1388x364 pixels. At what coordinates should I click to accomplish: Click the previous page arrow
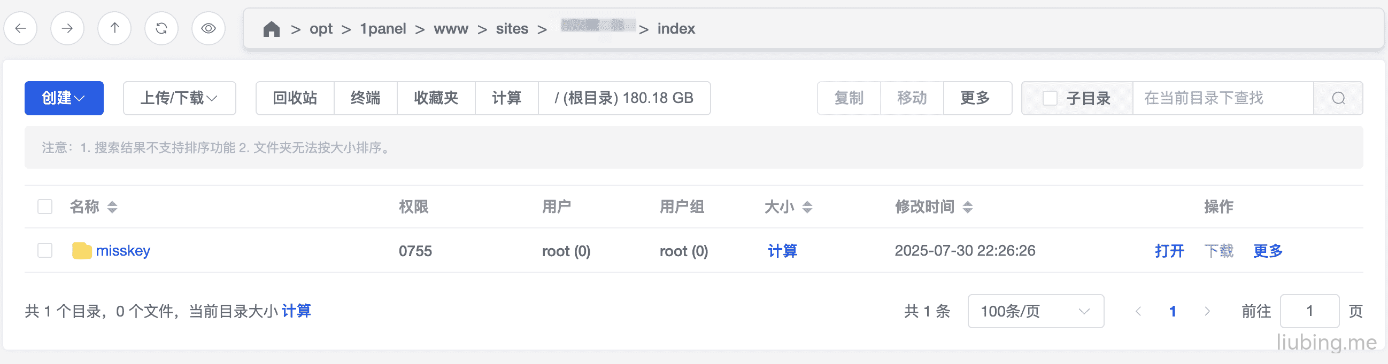tap(1138, 311)
